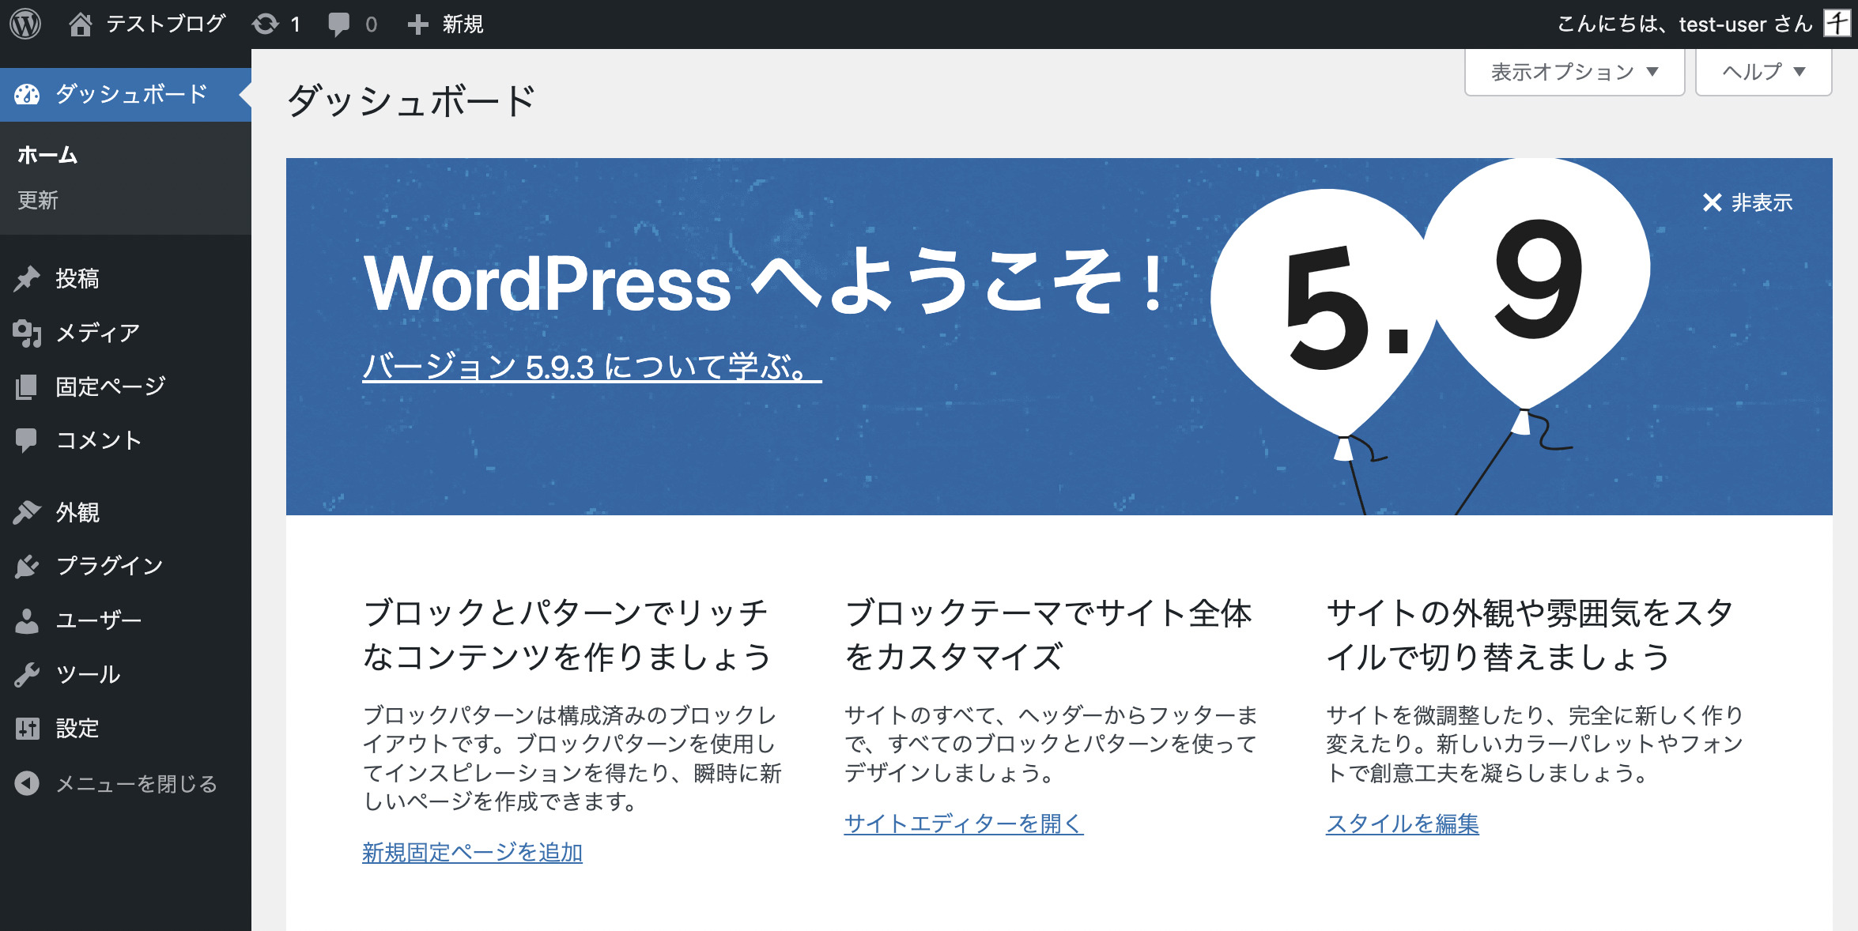Click バージョン 5.9.3 について学ぶ link

[x=592, y=367]
